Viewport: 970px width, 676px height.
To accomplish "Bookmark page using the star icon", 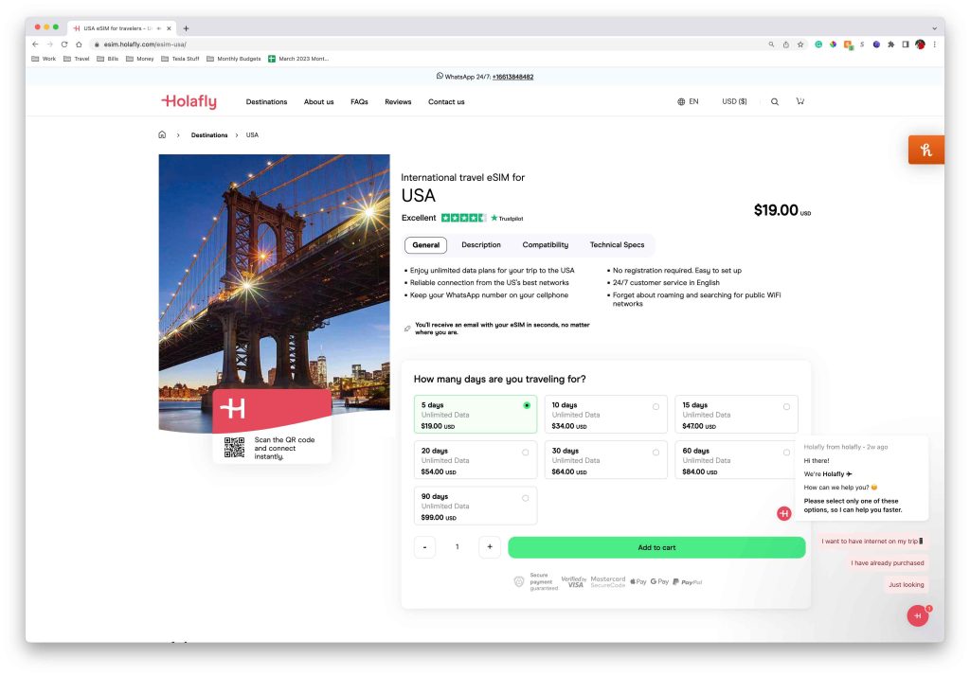I will (x=800, y=44).
